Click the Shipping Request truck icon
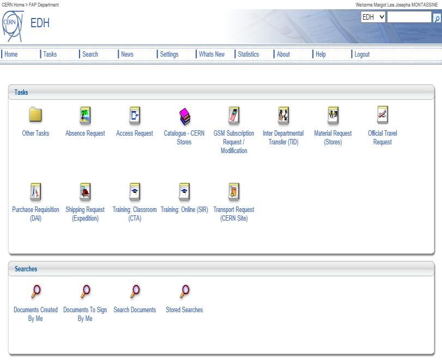Screen dimensions: 442x364 pos(85,192)
